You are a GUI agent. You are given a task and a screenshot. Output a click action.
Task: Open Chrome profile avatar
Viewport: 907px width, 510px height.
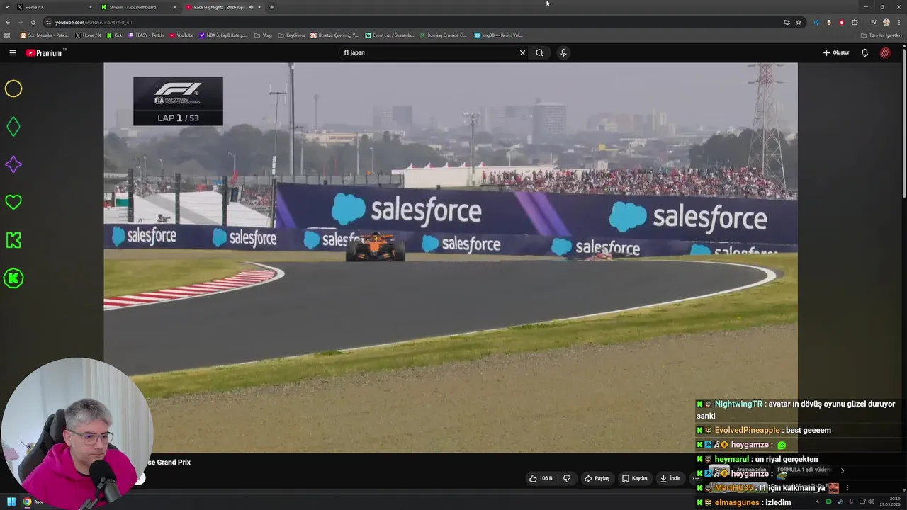[886, 22]
